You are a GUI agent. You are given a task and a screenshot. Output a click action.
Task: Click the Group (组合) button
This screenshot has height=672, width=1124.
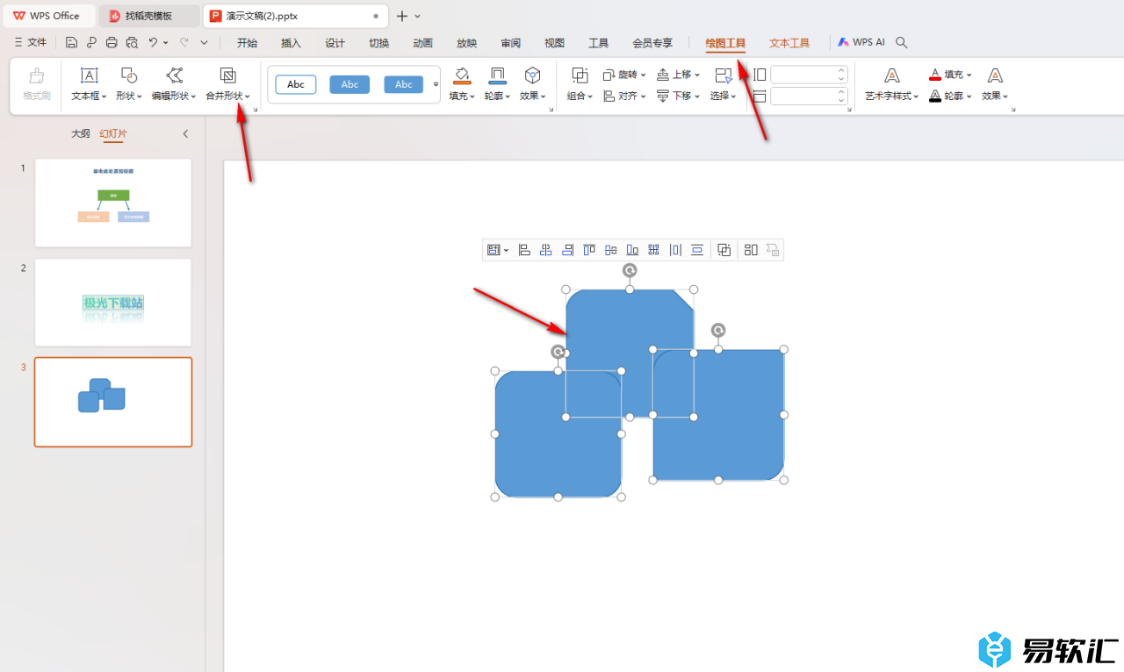point(580,85)
